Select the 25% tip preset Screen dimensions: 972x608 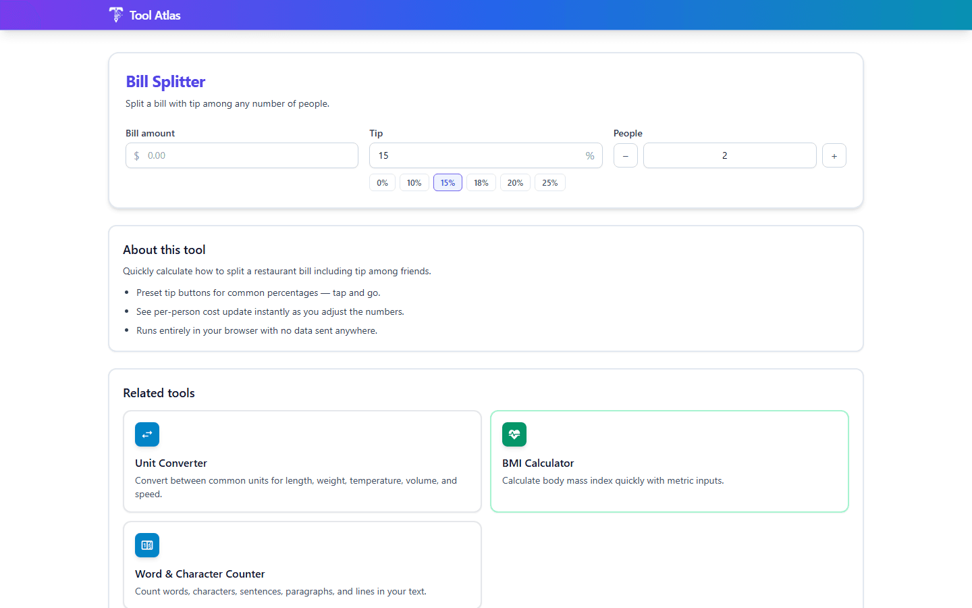pos(549,182)
